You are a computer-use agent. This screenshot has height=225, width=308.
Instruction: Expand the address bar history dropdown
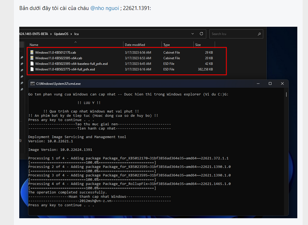coord(192,34)
